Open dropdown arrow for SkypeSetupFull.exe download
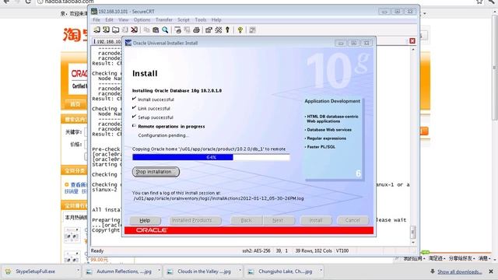This screenshot has width=498, height=280. click(x=78, y=271)
